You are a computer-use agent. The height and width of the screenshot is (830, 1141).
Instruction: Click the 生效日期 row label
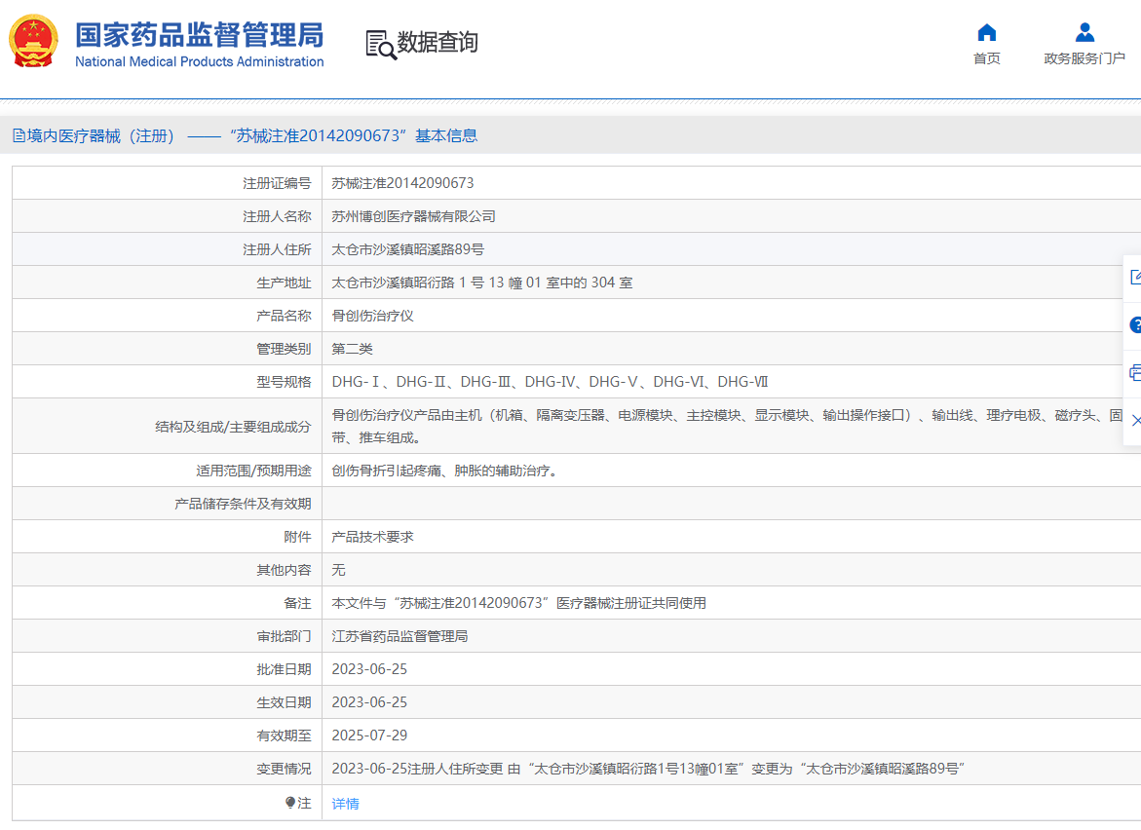click(x=284, y=702)
